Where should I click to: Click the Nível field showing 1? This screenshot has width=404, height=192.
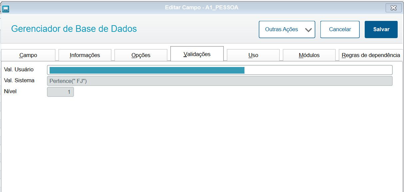point(60,92)
